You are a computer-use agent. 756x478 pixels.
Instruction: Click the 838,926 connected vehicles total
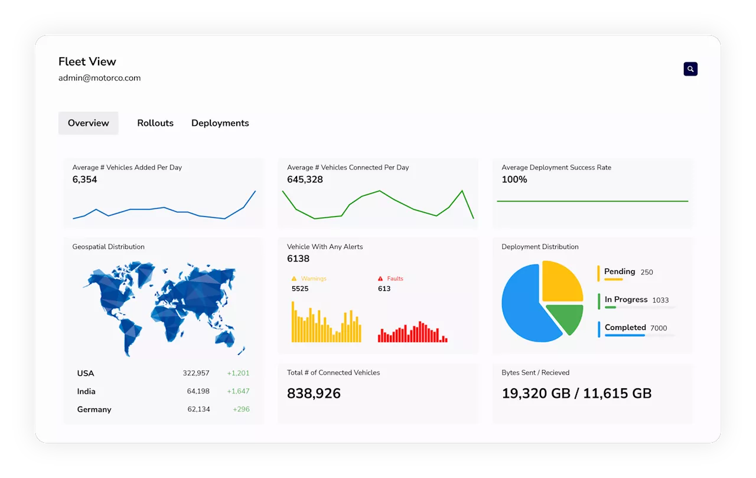[314, 394]
